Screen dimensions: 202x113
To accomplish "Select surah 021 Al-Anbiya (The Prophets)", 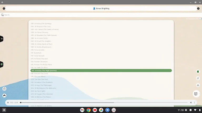I will [42, 82].
